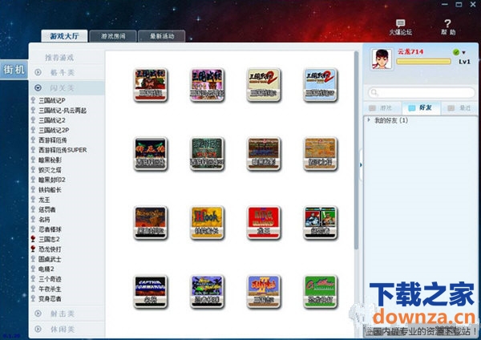Screen dimensions: 481x340
Task: Launch the 忍者棒球 game tile in the grid
Action: pos(207,292)
